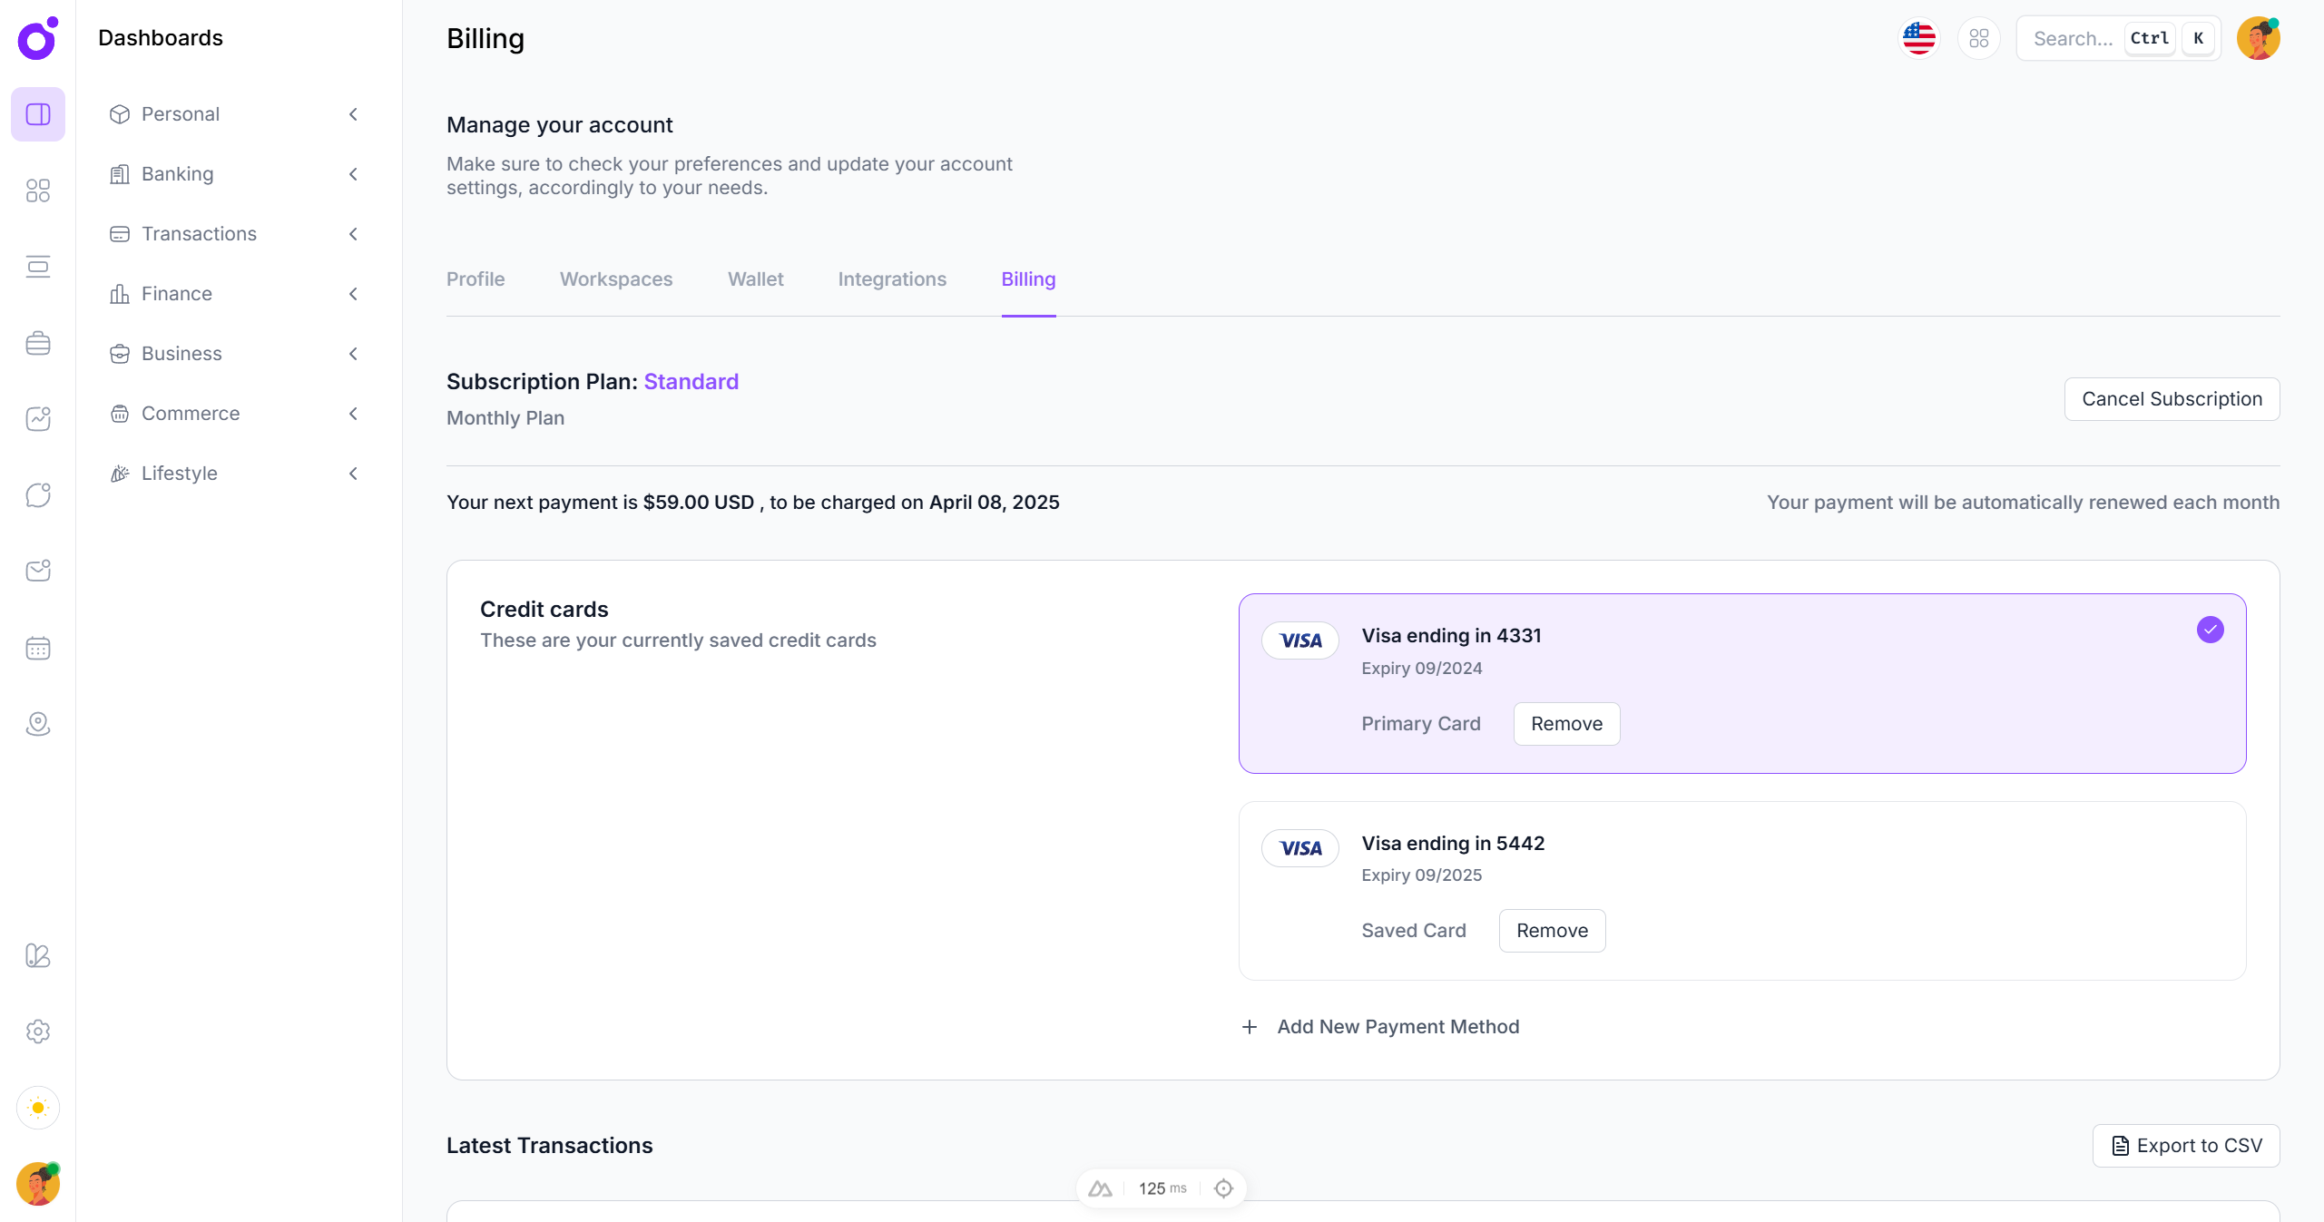Collapse the Personal section chevron
The image size is (2324, 1222).
point(353,114)
